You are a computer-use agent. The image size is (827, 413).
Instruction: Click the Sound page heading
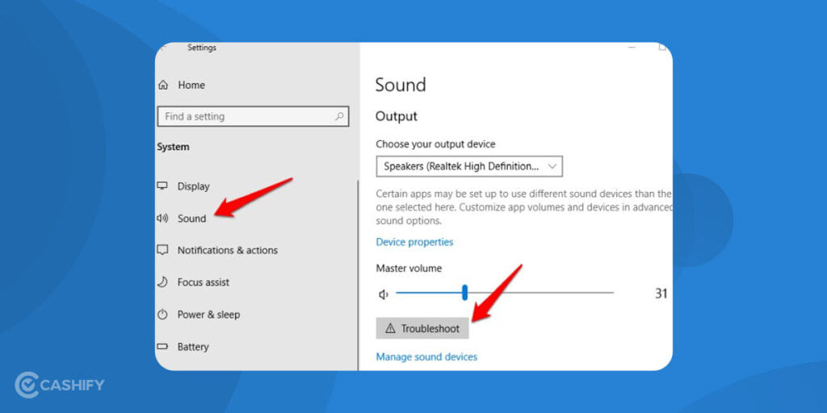(401, 85)
